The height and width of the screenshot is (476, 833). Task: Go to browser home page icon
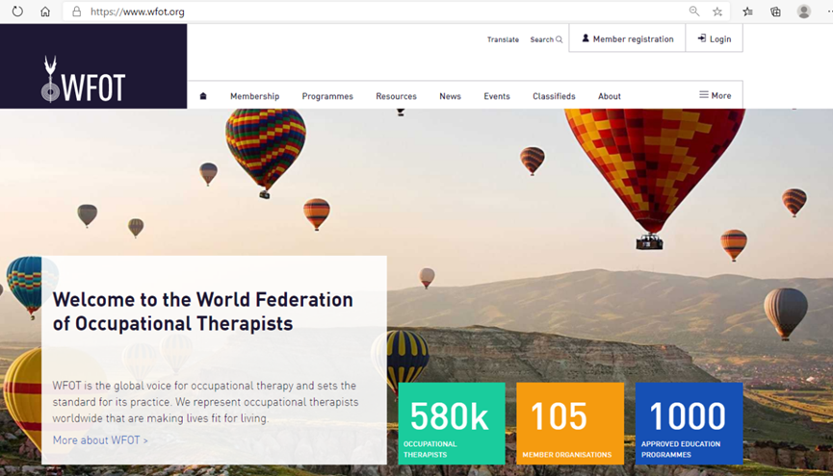click(45, 12)
